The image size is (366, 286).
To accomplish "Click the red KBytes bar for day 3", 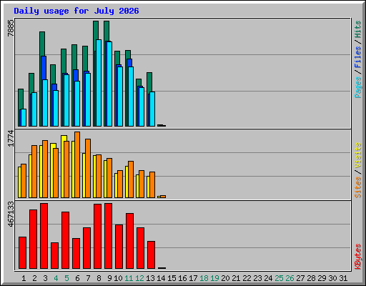I will click(44, 236).
